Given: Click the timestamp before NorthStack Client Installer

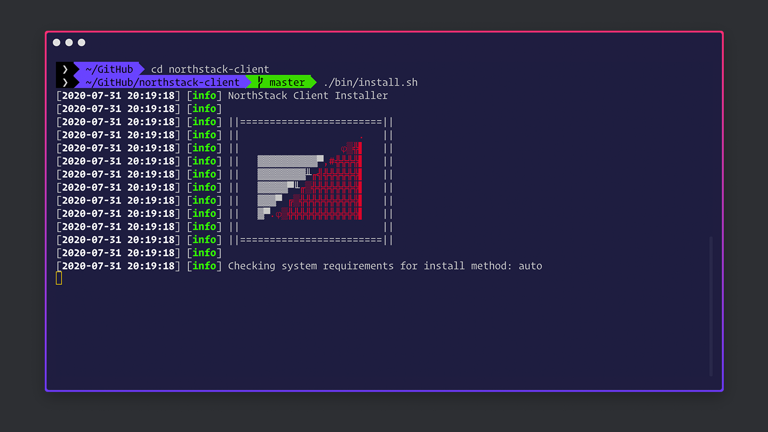Looking at the screenshot, I should click(118, 96).
